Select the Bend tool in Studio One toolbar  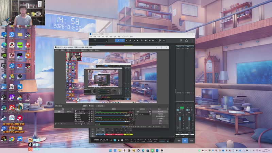click(x=142, y=40)
